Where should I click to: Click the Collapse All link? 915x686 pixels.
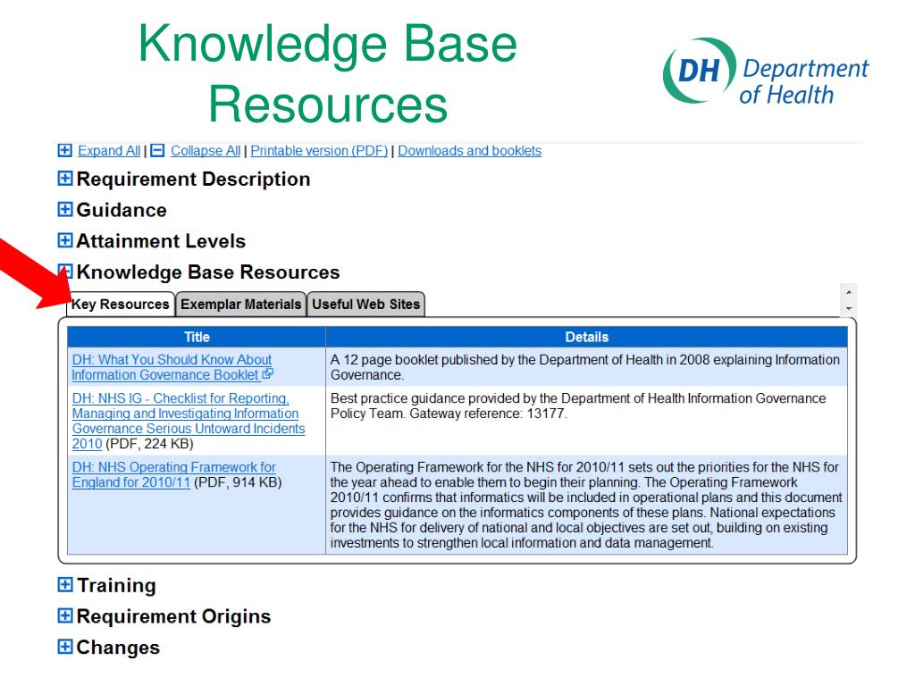(x=206, y=150)
